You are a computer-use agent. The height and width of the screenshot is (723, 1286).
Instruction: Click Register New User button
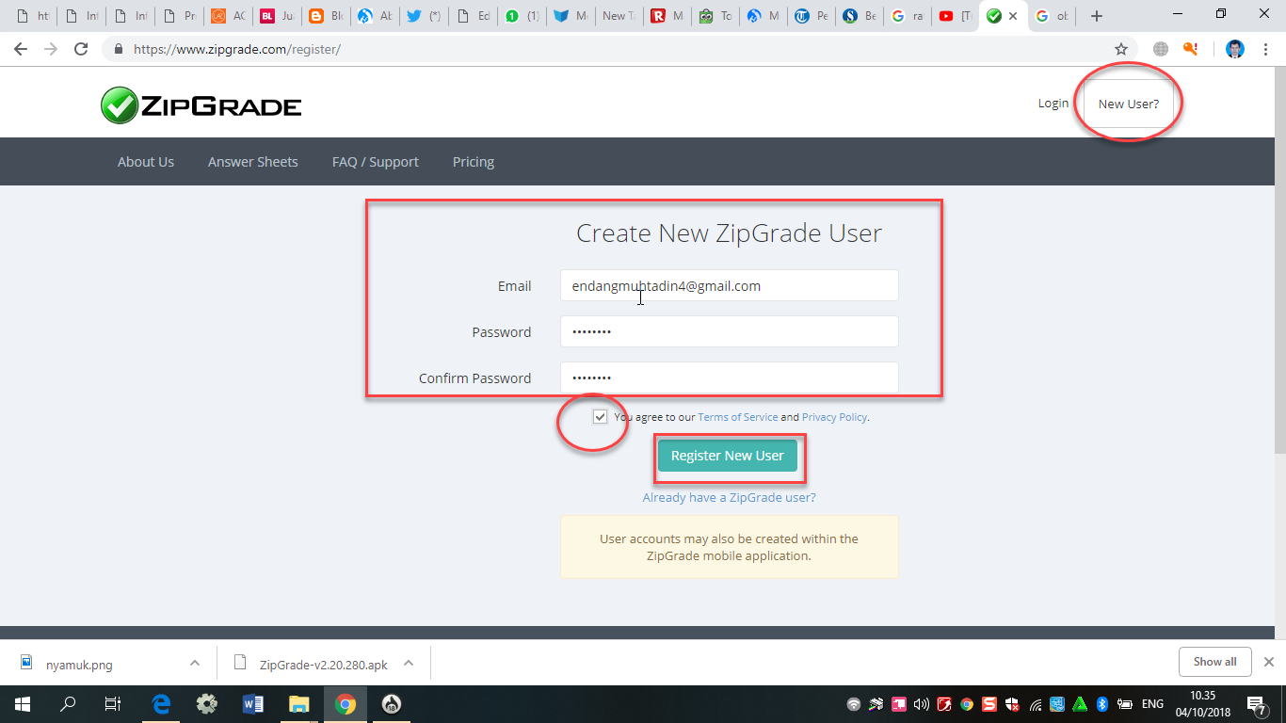(728, 456)
